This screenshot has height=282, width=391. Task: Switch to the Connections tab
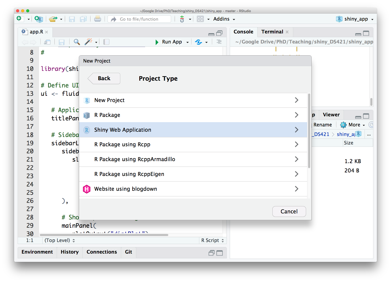tap(102, 252)
